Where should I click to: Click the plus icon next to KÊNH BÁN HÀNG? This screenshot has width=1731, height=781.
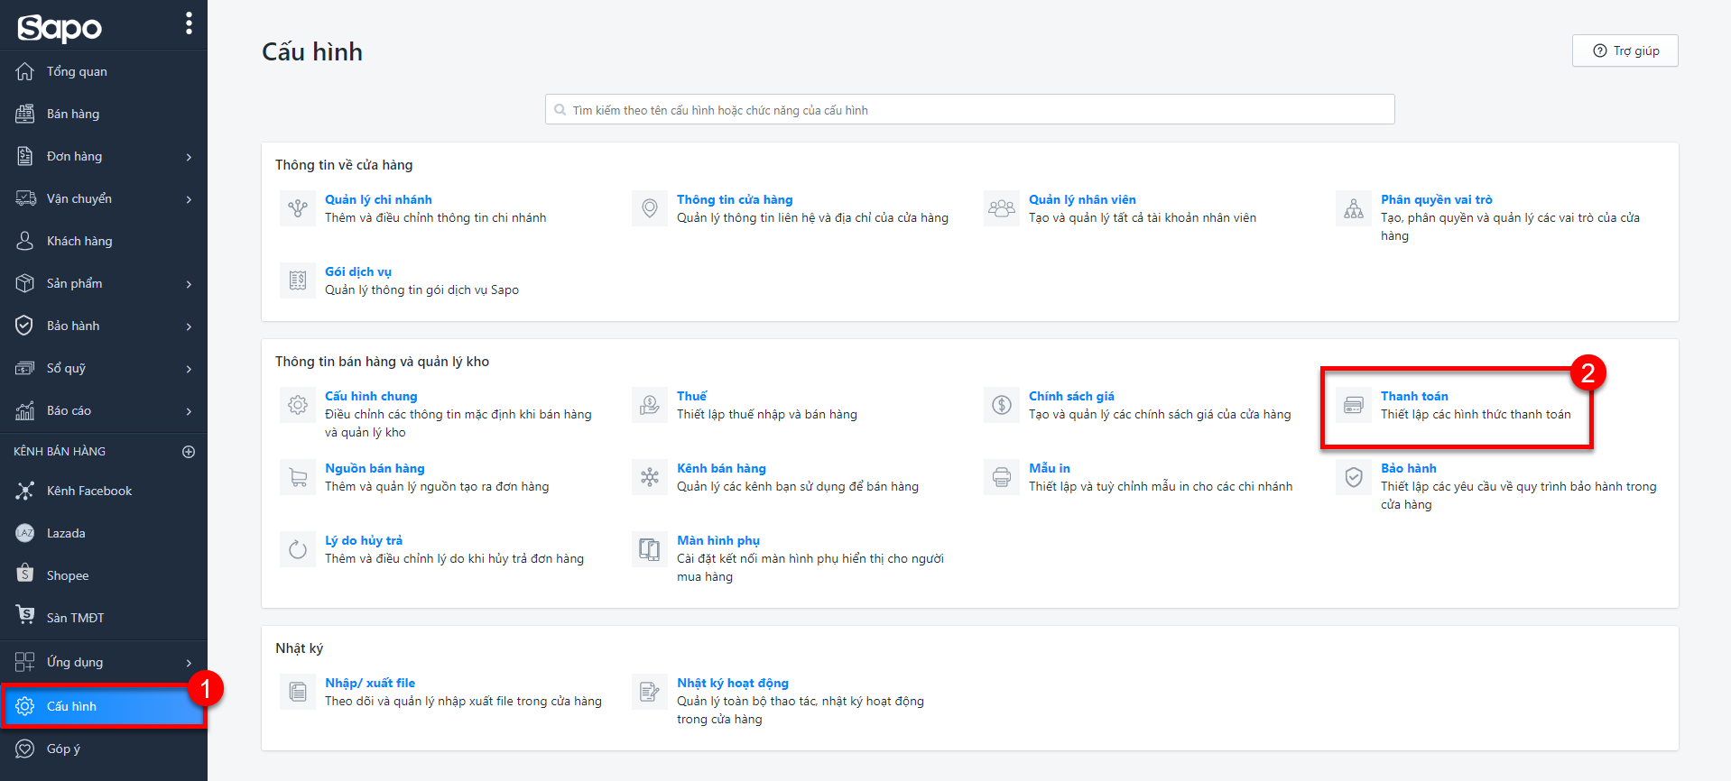[189, 452]
